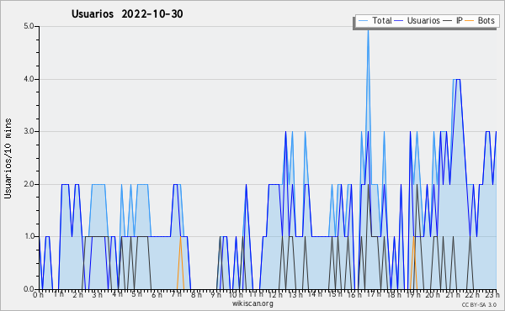Click the '2.0' y-axis value
This screenshot has height=311, width=505.
(x=29, y=184)
